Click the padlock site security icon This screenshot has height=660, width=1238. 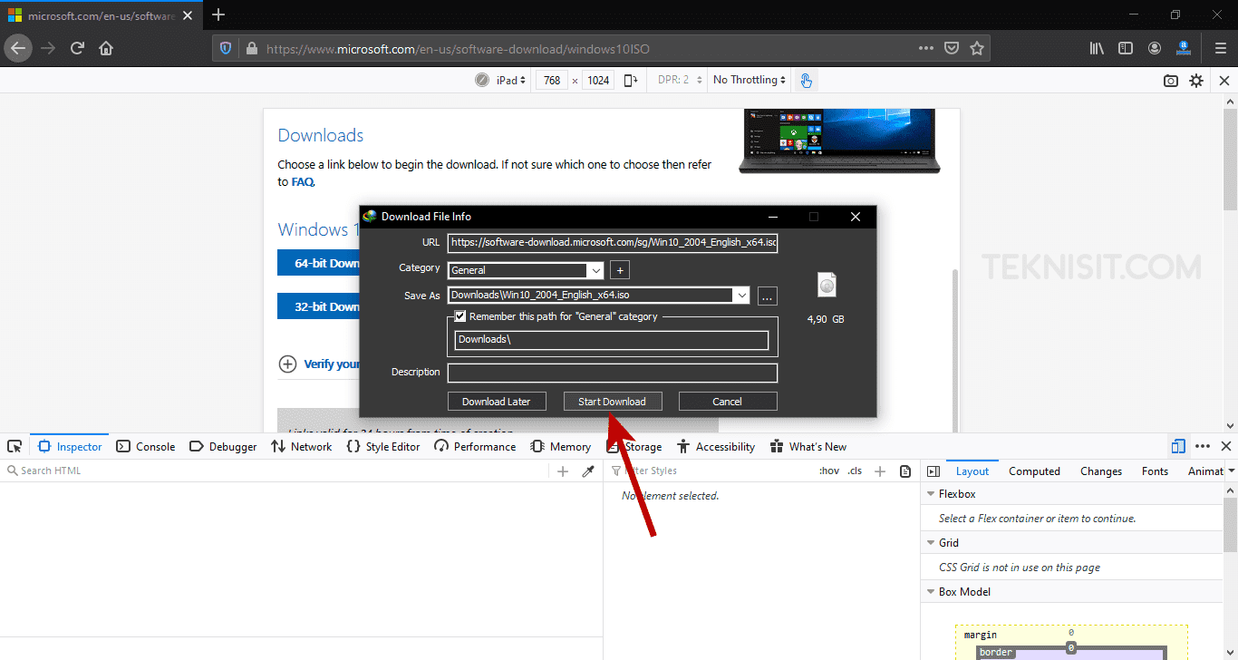click(x=251, y=49)
